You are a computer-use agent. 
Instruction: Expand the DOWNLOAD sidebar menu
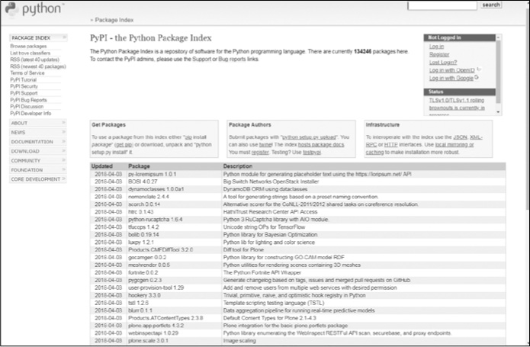click(38, 151)
